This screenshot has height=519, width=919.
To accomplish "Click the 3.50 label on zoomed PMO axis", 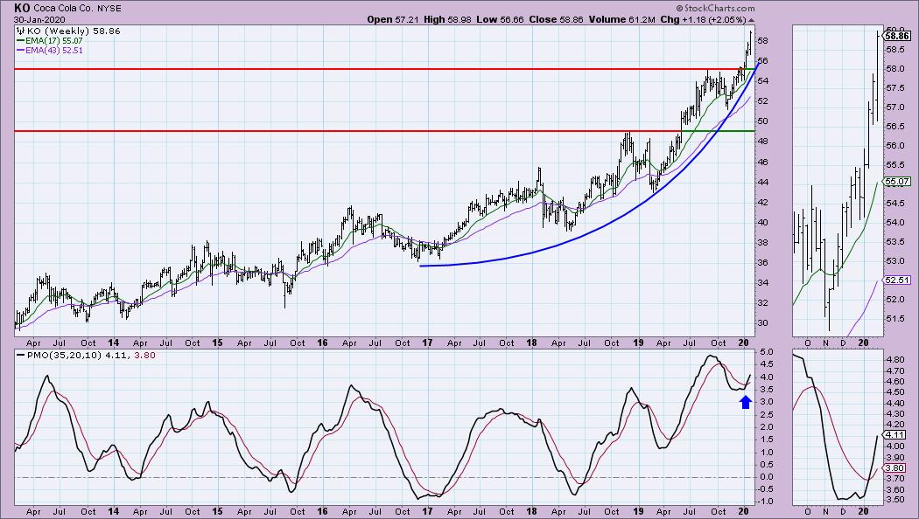I will pos(894,500).
